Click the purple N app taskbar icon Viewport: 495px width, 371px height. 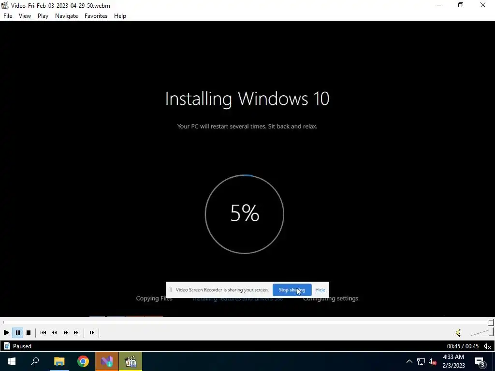[107, 361]
